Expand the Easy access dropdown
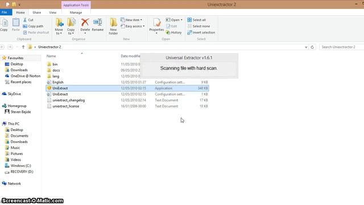Image resolution: width=364 pixels, height=205 pixels. 133,26
